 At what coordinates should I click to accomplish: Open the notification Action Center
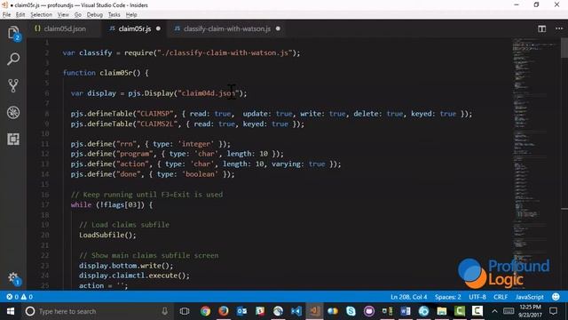553,311
